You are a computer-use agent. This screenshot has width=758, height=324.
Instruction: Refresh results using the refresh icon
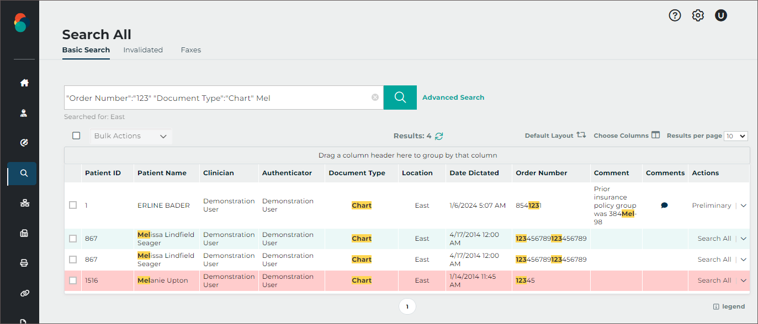[439, 136]
